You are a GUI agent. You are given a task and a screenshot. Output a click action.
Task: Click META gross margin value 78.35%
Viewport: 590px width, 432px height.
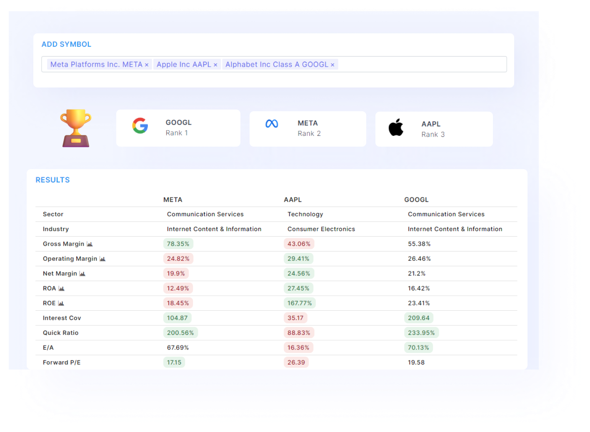tap(178, 244)
